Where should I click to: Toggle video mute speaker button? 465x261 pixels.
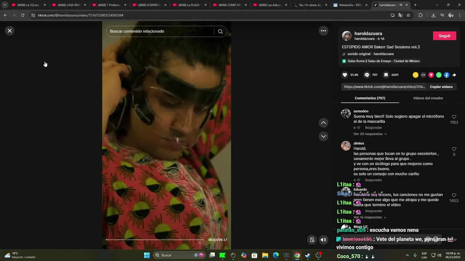pos(323,240)
